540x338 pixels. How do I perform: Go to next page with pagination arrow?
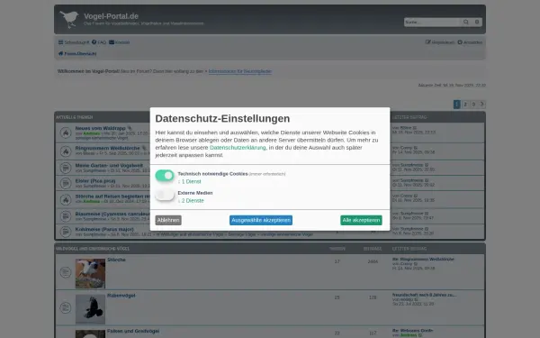click(481, 105)
